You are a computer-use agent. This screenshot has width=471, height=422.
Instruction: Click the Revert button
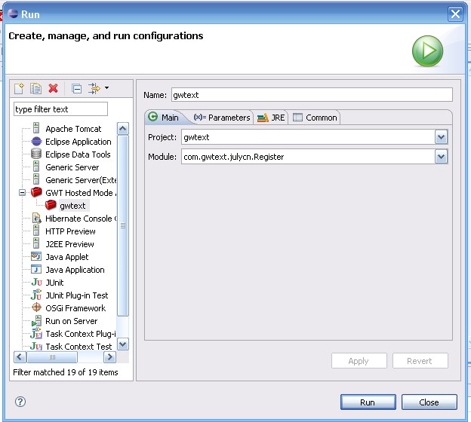(420, 361)
